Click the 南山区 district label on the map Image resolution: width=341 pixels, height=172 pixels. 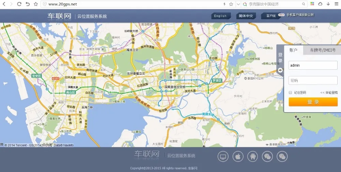tap(71, 92)
